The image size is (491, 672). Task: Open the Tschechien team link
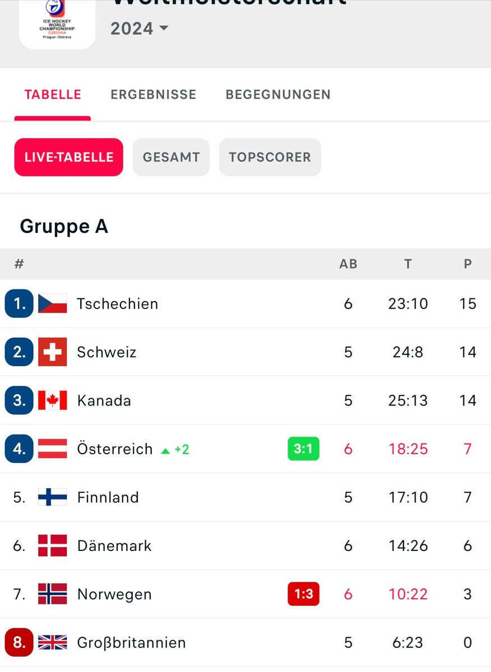pyautogui.click(x=118, y=304)
